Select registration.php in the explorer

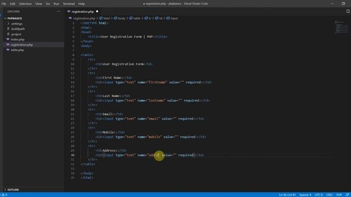(x=33, y=45)
